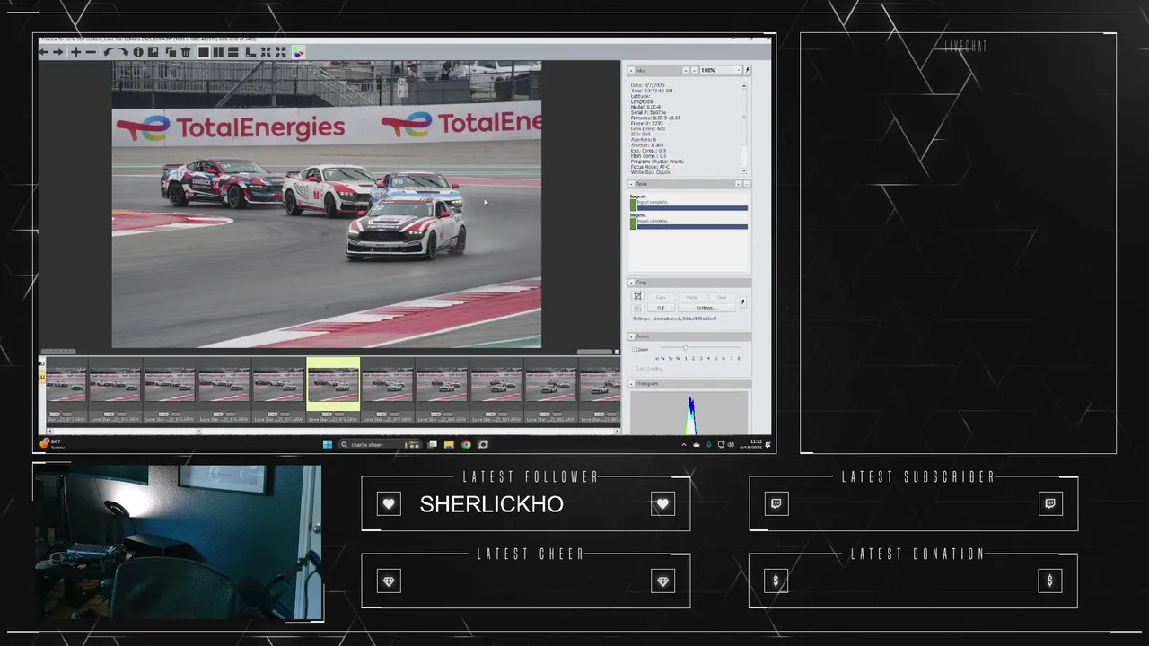Screen dimensions: 1149x646
Task: Click the Info list scroll up arrow
Action: tap(743, 86)
